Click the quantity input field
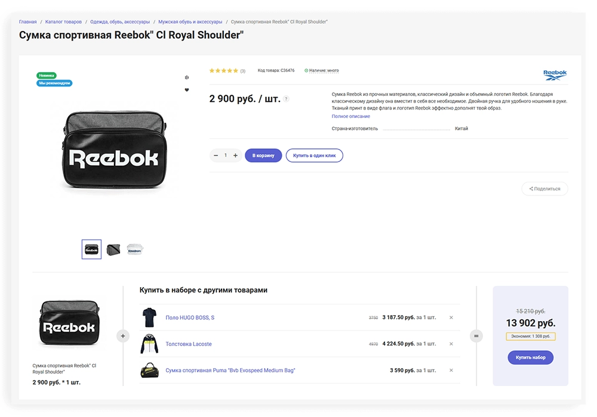Image resolution: width=597 pixels, height=417 pixels. (226, 155)
